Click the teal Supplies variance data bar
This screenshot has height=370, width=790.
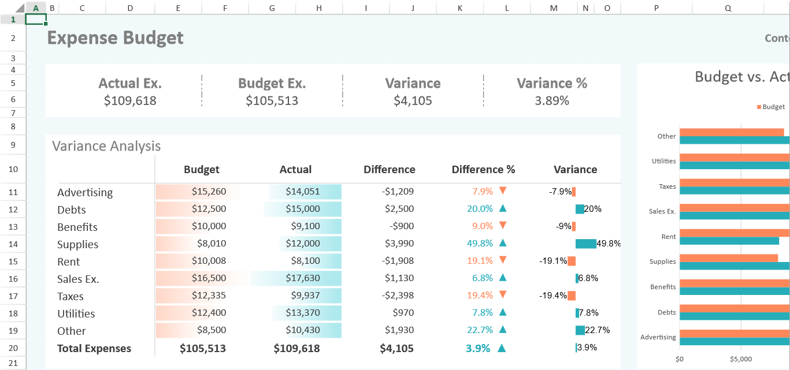585,244
